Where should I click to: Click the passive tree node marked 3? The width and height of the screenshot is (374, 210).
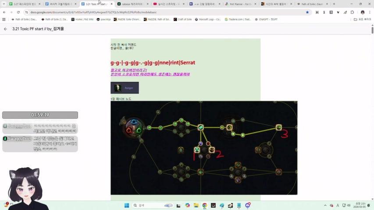(x=279, y=127)
